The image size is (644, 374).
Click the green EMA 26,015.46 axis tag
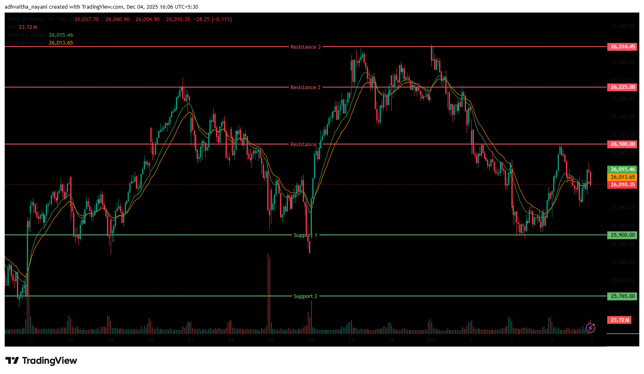(622, 169)
